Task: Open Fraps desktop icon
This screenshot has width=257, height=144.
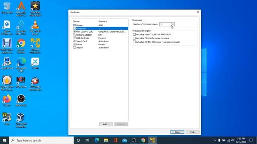Action: click(7, 119)
